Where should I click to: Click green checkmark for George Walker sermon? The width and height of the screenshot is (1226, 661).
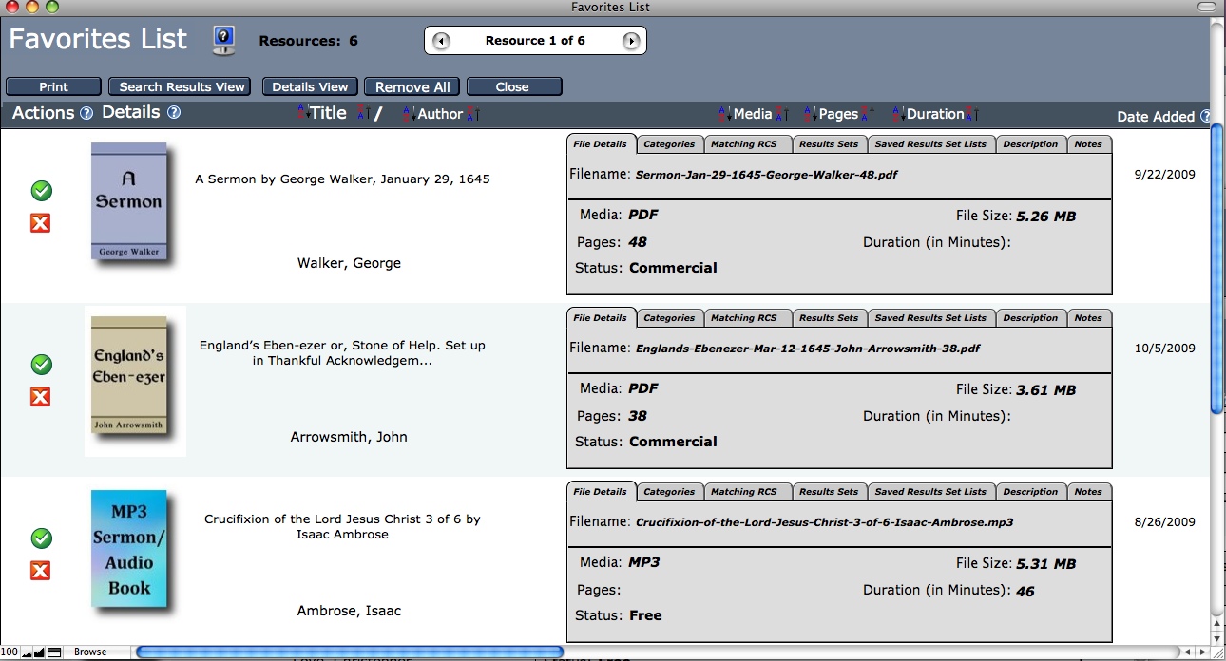coord(41,191)
